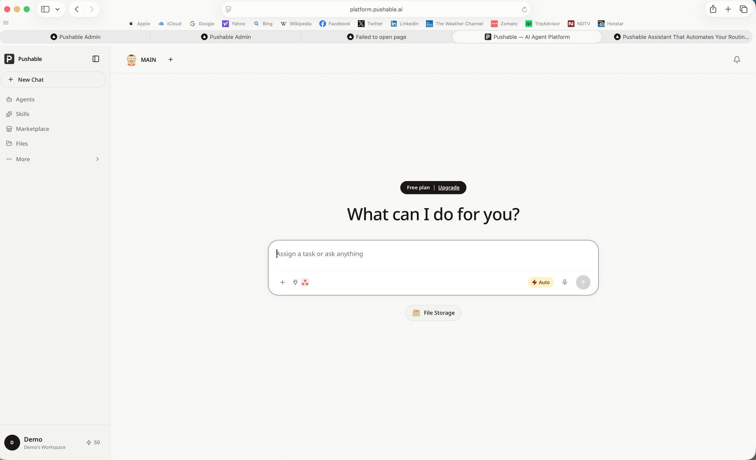This screenshot has height=460, width=756.
Task: Open the Auto mode selector
Action: pyautogui.click(x=541, y=282)
